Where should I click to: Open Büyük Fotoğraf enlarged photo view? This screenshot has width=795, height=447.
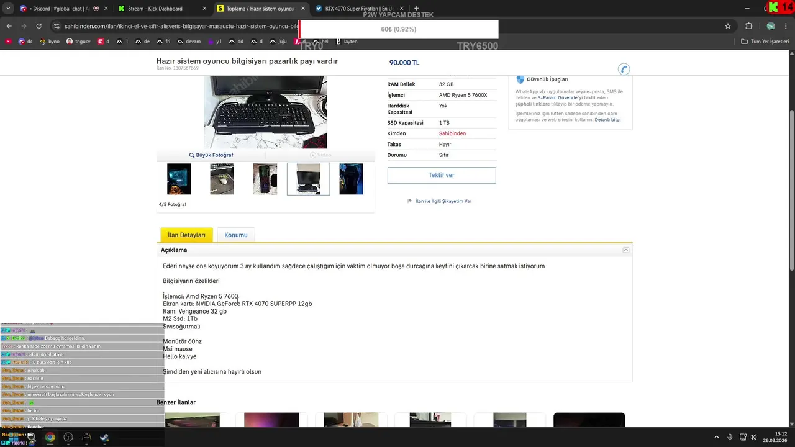coord(211,155)
